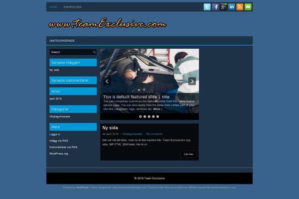The image size is (299, 199).
Task: Click the Senaste kommentarer widget heading
Action: tap(73, 81)
